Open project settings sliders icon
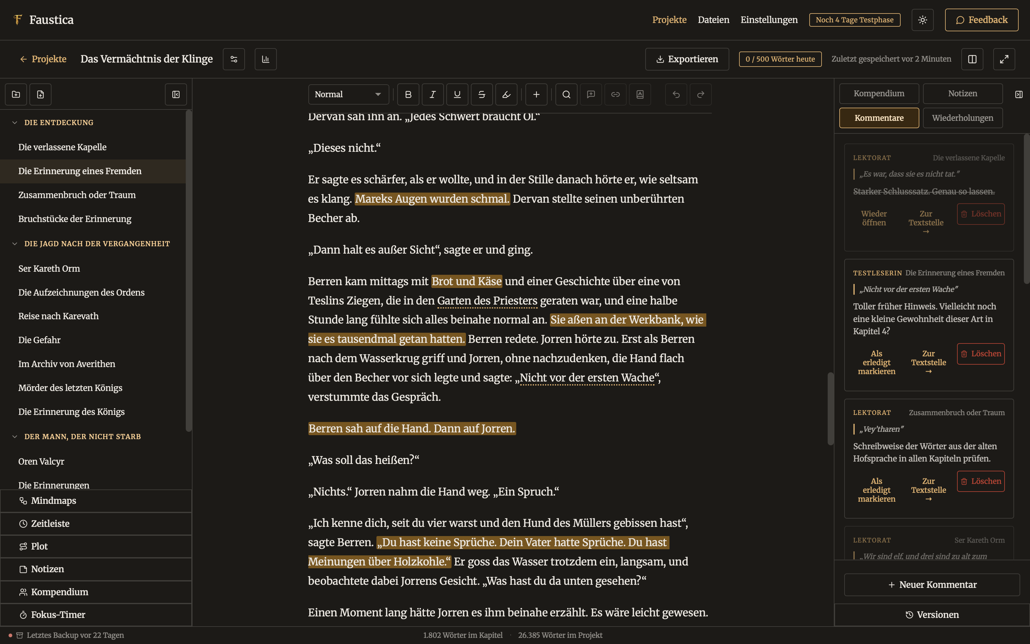 234,59
